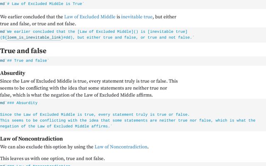This screenshot has width=266, height=166.
Task: Open the Law of Excluded Middle link
Action: click(90, 17)
